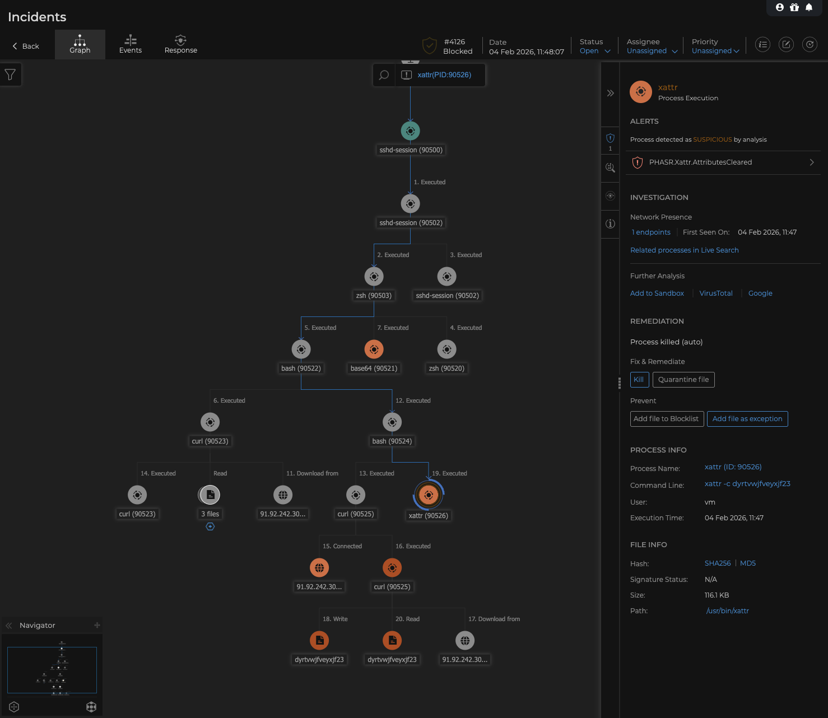Select the xattr (90526) node in graph
Image resolution: width=828 pixels, height=718 pixels.
(429, 495)
